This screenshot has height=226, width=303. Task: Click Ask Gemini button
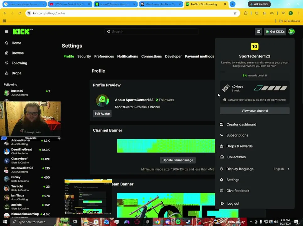tap(259, 4)
